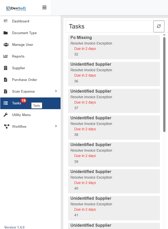Select the Dashboard icon in the sidebar
Image resolution: width=168 pixels, height=229 pixels.
(6, 21)
